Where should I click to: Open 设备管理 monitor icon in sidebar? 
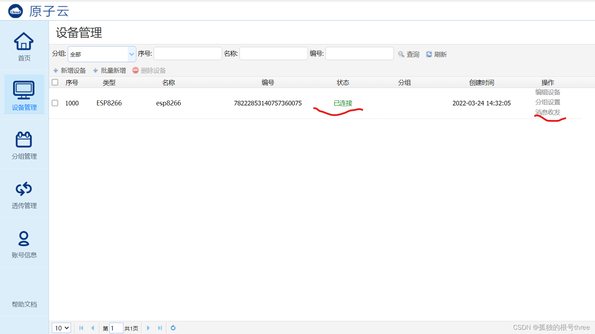(24, 90)
